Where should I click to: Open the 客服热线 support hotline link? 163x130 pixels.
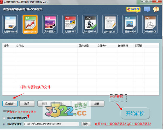coord(123,124)
